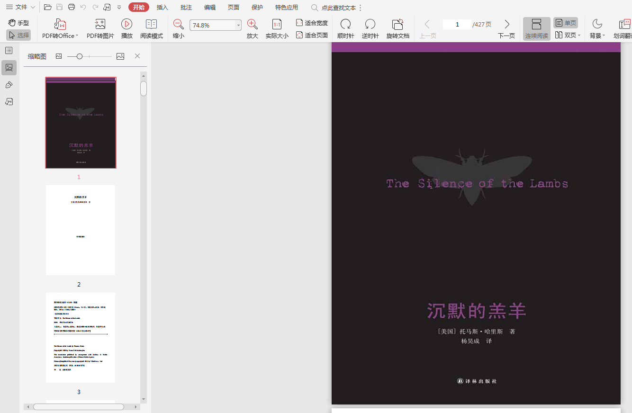This screenshot has height=413, width=632.
Task: Click the save icon in quick toolbar
Action: tap(59, 7)
